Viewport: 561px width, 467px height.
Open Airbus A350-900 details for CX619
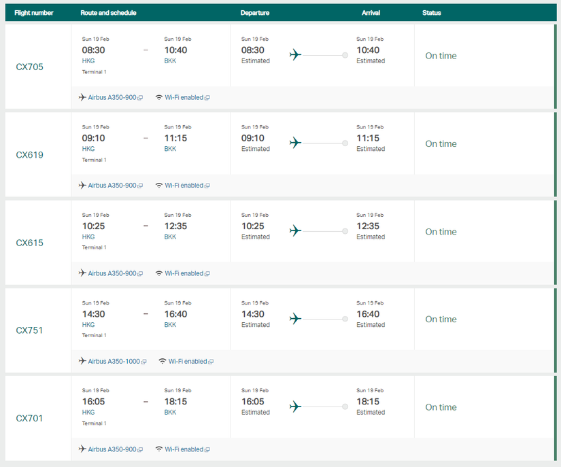point(112,185)
